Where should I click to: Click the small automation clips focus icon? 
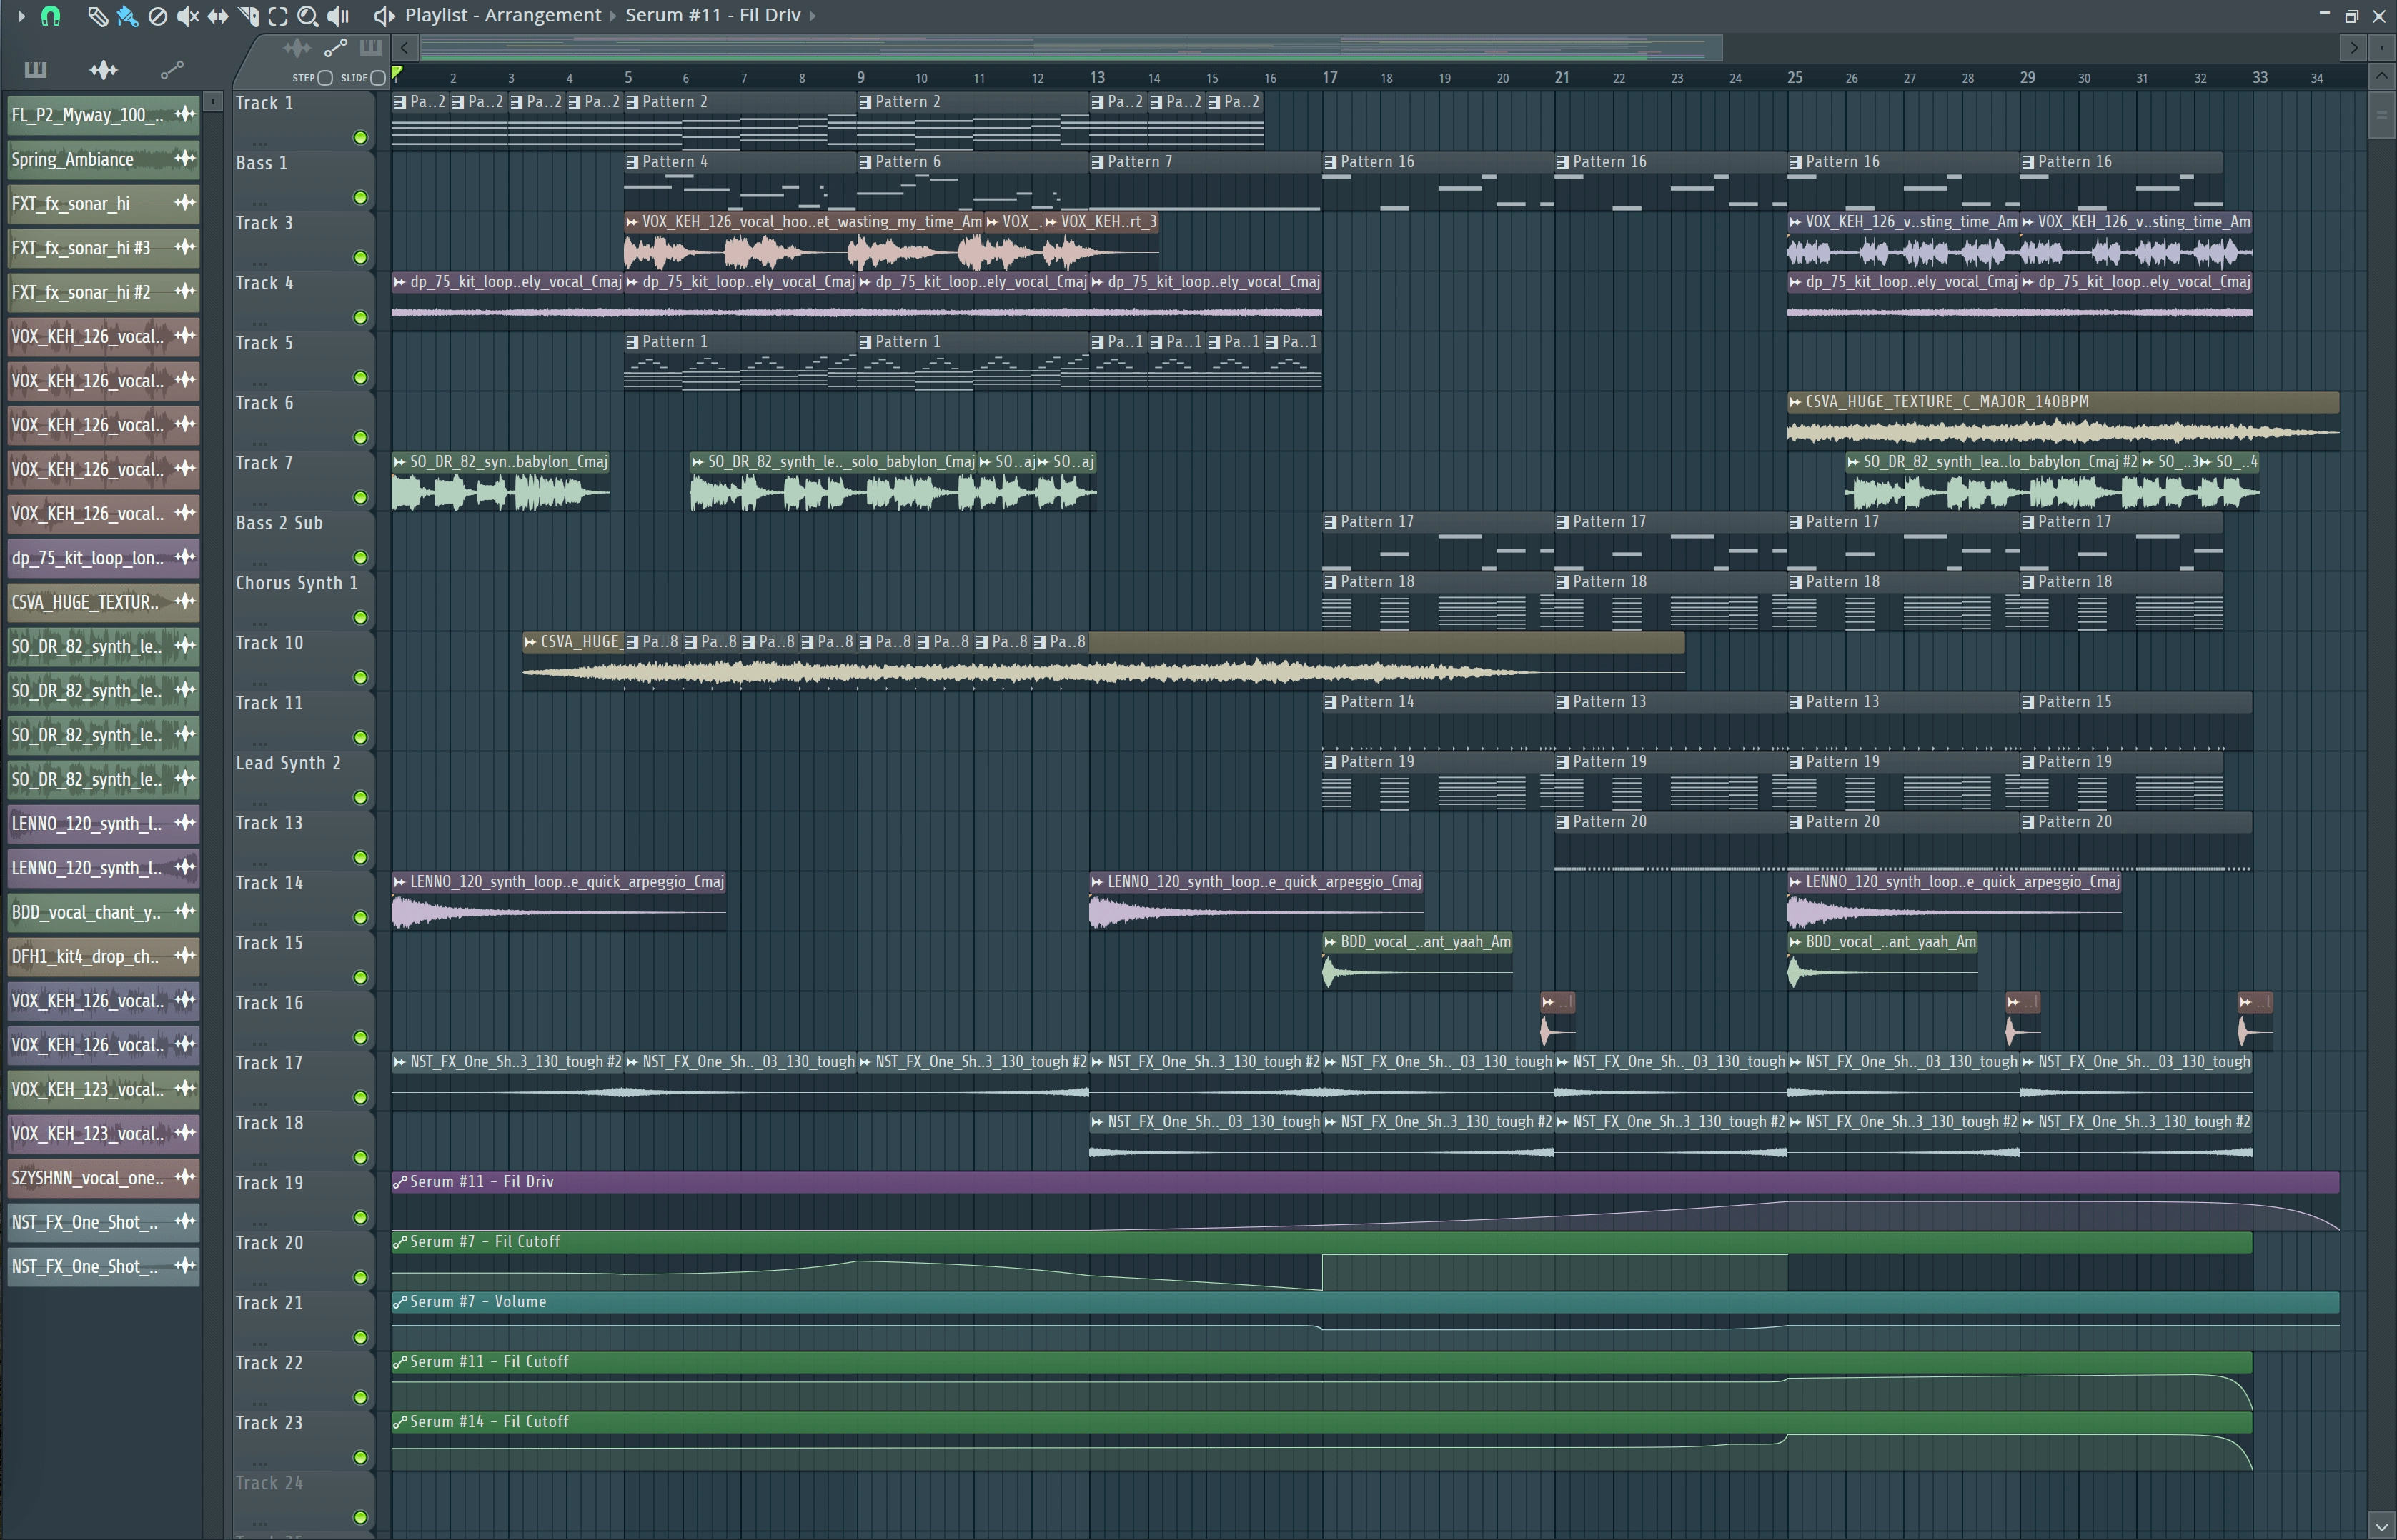[335, 48]
